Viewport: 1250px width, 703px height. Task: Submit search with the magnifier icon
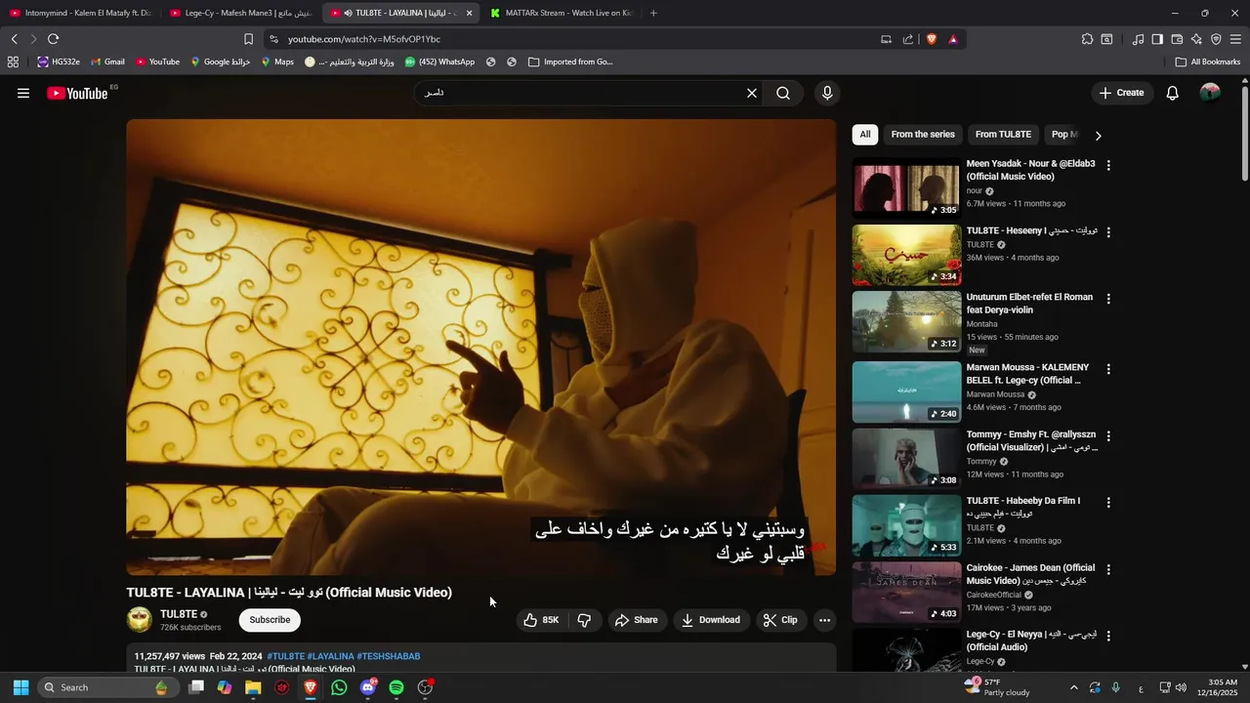(x=783, y=94)
